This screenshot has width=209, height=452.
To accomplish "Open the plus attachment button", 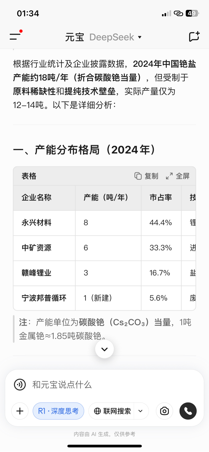I will tap(20, 411).
